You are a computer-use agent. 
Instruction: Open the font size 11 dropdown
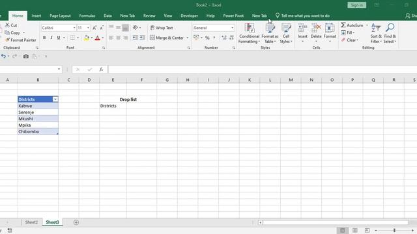click(x=88, y=28)
